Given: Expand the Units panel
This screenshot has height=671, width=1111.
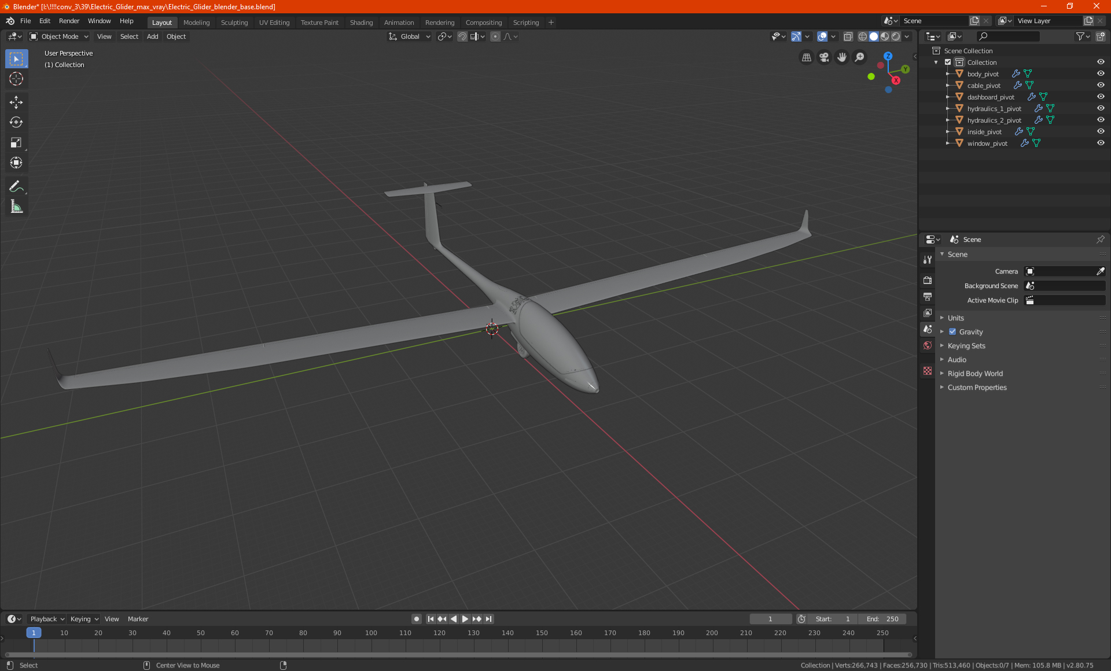Looking at the screenshot, I should [956, 318].
